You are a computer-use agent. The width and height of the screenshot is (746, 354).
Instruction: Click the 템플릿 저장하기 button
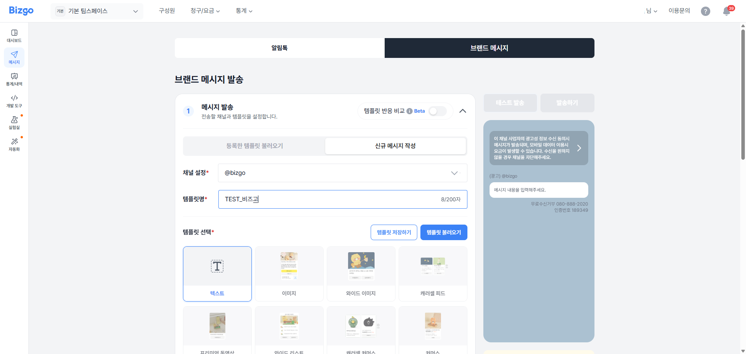394,232
